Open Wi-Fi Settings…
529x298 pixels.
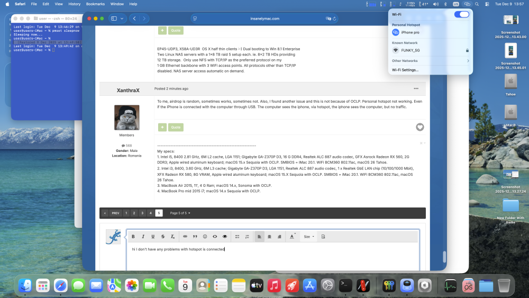click(405, 70)
